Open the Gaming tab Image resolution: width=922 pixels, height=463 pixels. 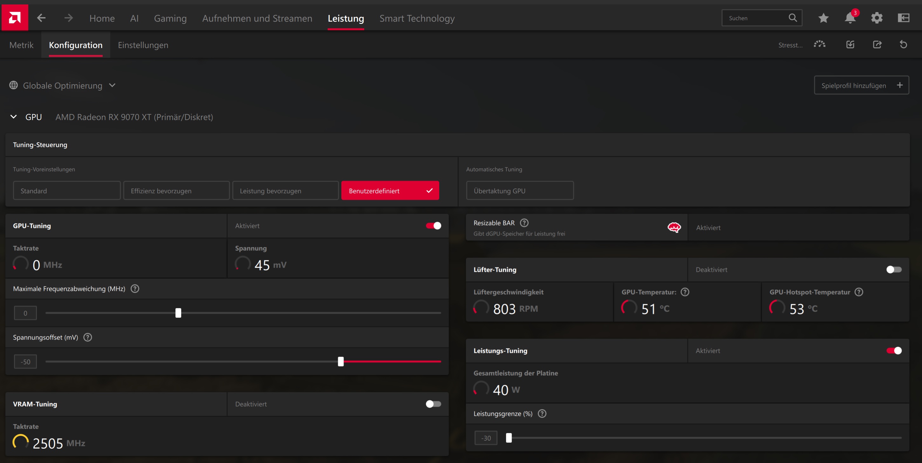click(x=170, y=18)
